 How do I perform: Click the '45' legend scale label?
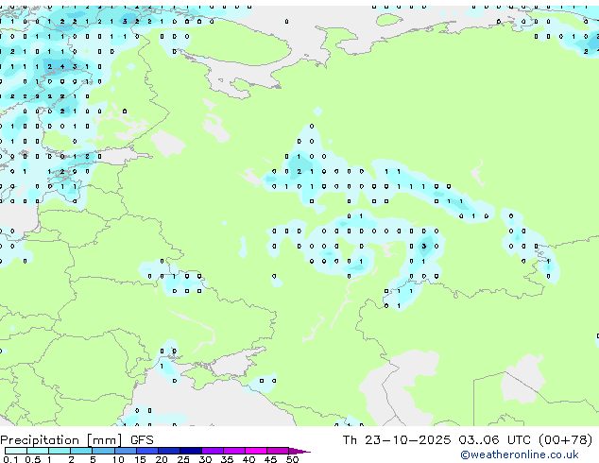click(271, 459)
